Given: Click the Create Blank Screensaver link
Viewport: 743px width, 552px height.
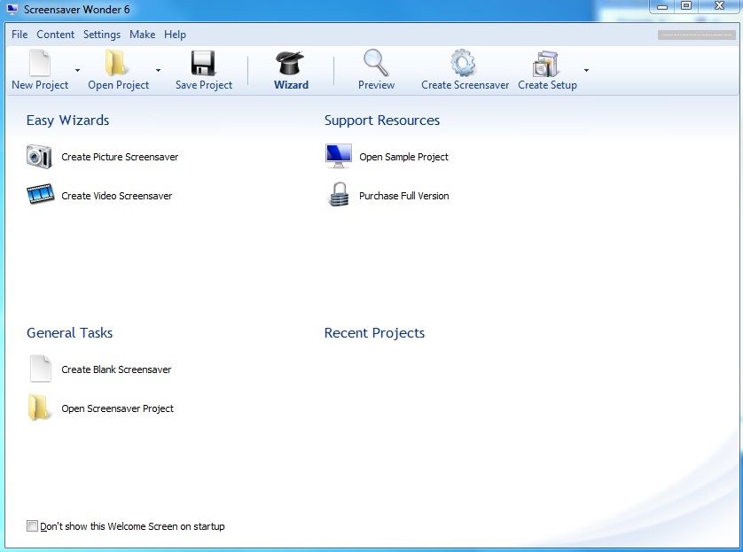Looking at the screenshot, I should pyautogui.click(x=116, y=369).
